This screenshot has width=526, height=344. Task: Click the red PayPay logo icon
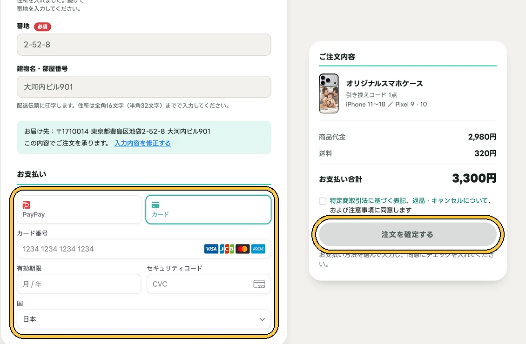click(26, 205)
